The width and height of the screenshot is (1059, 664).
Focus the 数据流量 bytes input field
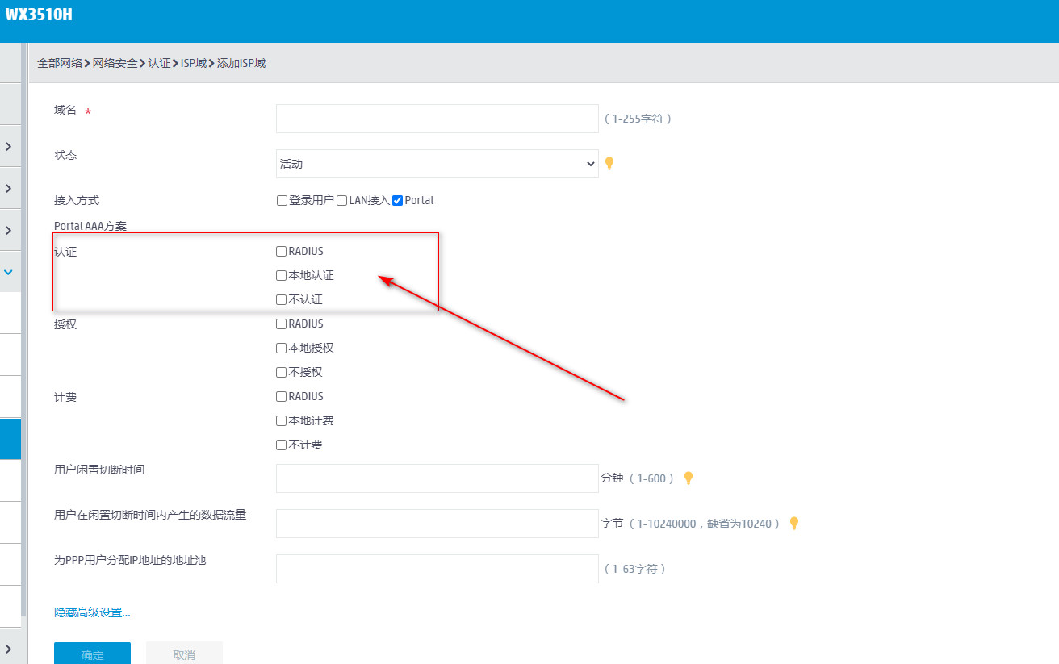437,524
